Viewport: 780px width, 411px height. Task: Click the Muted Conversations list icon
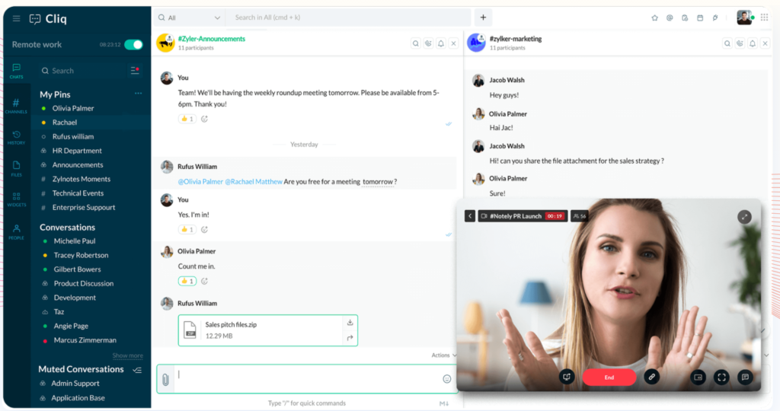137,370
